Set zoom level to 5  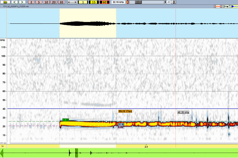[x=39, y=2]
